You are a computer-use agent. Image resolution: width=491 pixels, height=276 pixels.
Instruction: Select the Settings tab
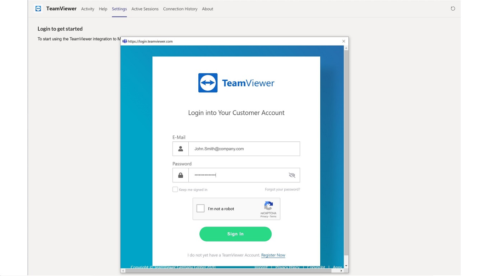(x=119, y=9)
